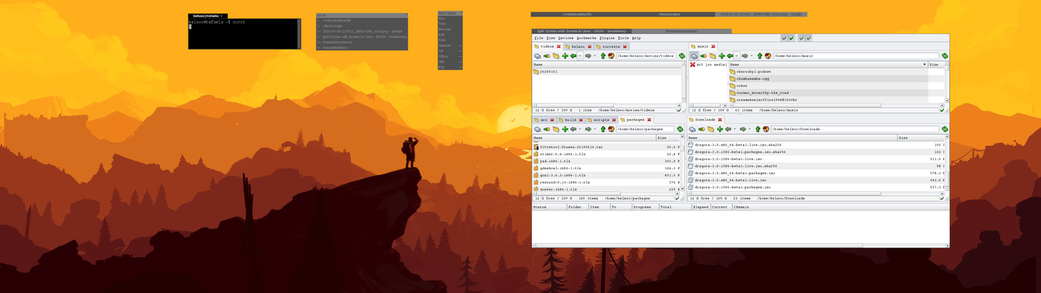Open the View menu

(551, 38)
